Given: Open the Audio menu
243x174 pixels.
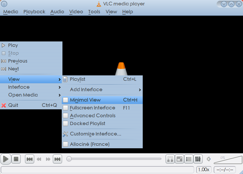Looking at the screenshot, I should tap(57, 12).
